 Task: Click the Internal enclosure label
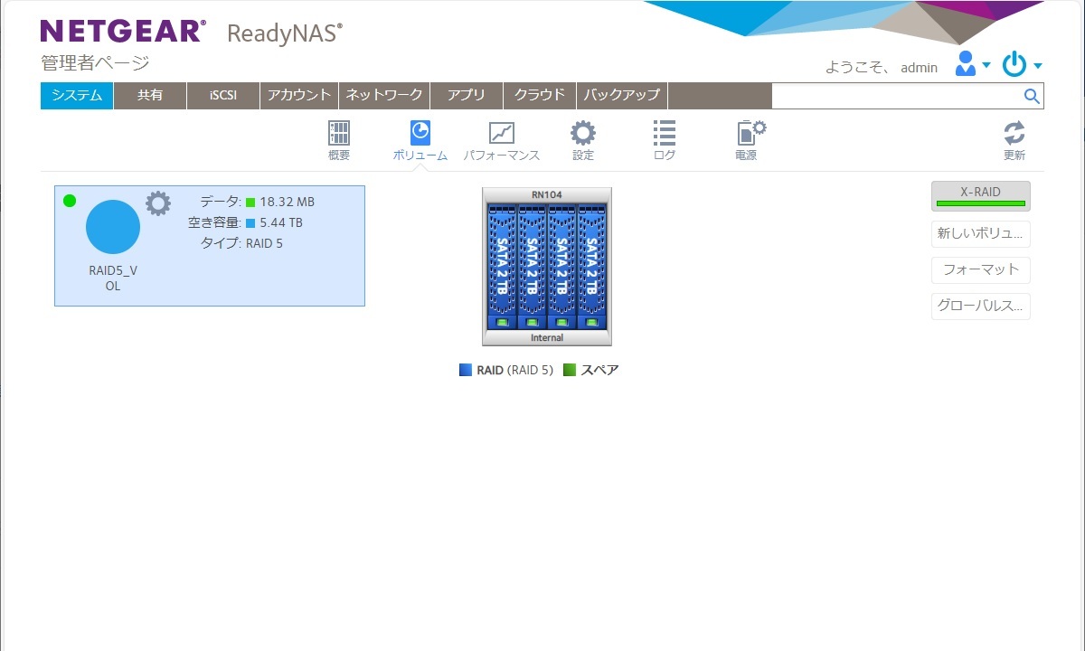tap(547, 338)
